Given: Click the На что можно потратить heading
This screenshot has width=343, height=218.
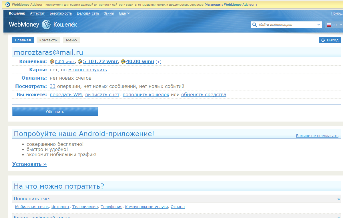Looking at the screenshot, I should [59, 186].
